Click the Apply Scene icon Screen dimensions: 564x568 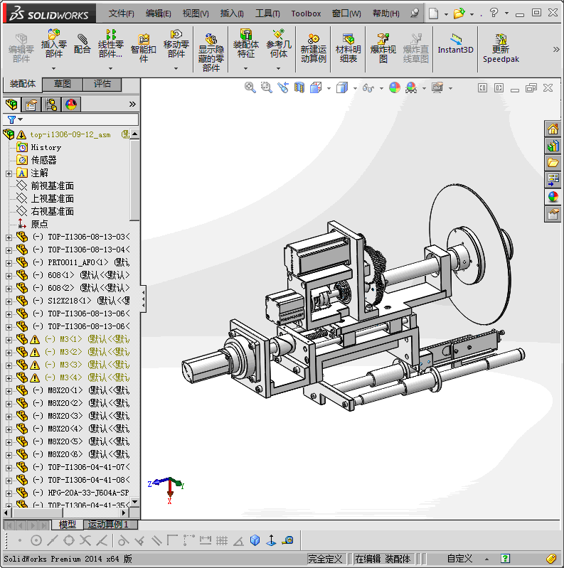(x=411, y=87)
